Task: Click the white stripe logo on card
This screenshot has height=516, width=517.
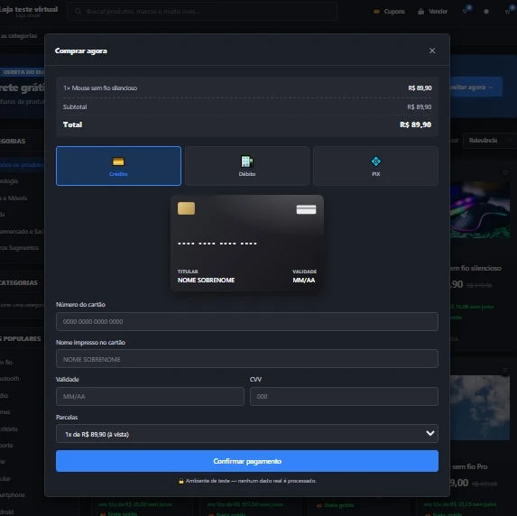Action: coord(306,209)
